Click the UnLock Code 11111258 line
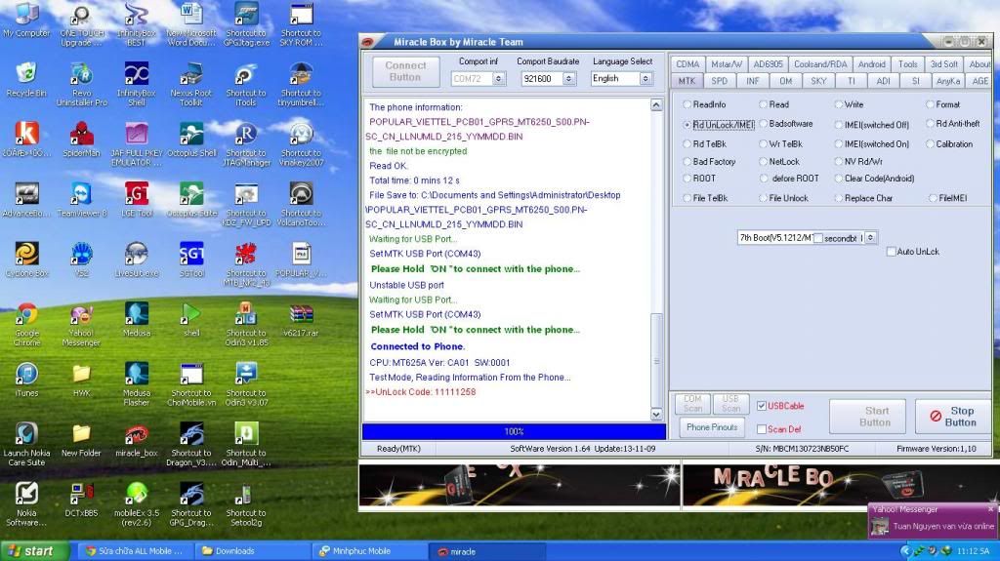 pyautogui.click(x=421, y=392)
